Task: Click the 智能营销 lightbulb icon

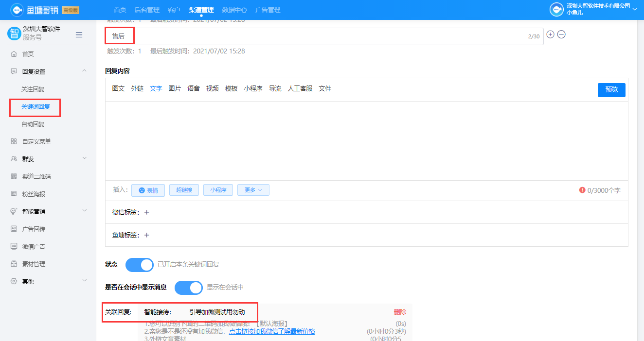Action: point(14,211)
